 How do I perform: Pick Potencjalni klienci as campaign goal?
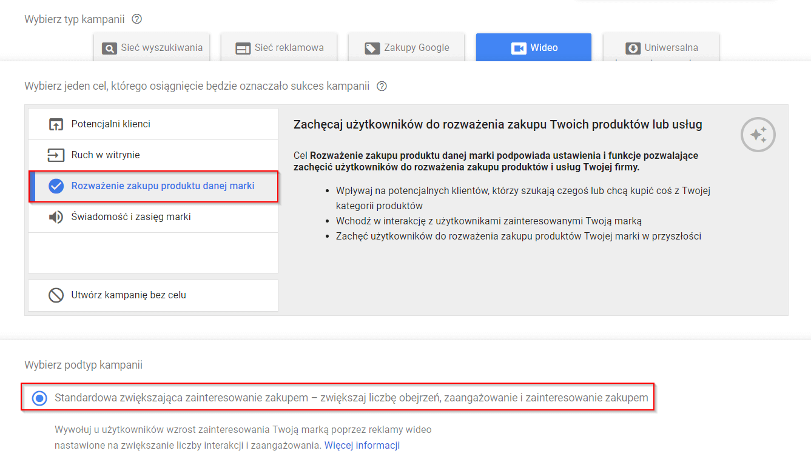click(x=111, y=124)
